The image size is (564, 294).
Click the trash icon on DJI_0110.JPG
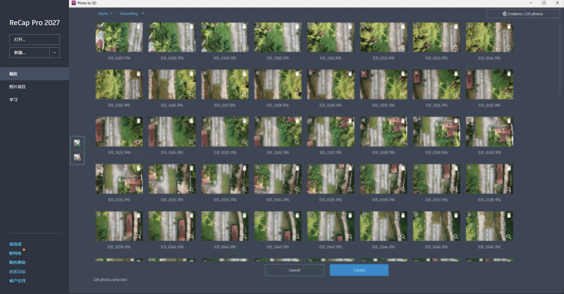point(297,26)
